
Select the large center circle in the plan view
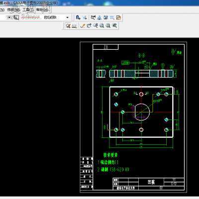click(142, 112)
